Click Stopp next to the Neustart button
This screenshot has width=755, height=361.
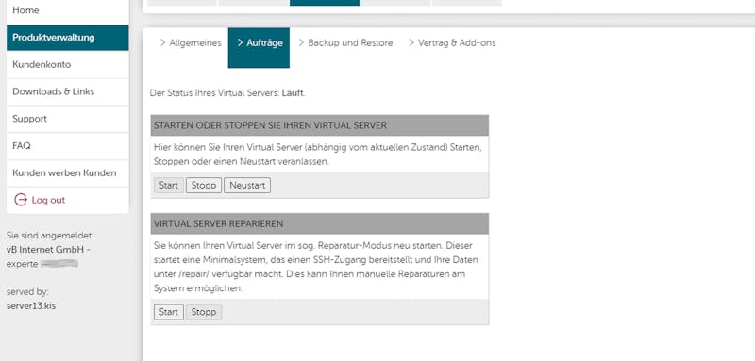(204, 185)
